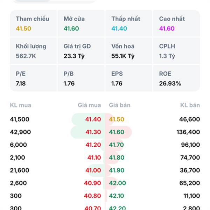
Task: Tap the Mở cửa 41.60 tile
Action: (x=81, y=24)
